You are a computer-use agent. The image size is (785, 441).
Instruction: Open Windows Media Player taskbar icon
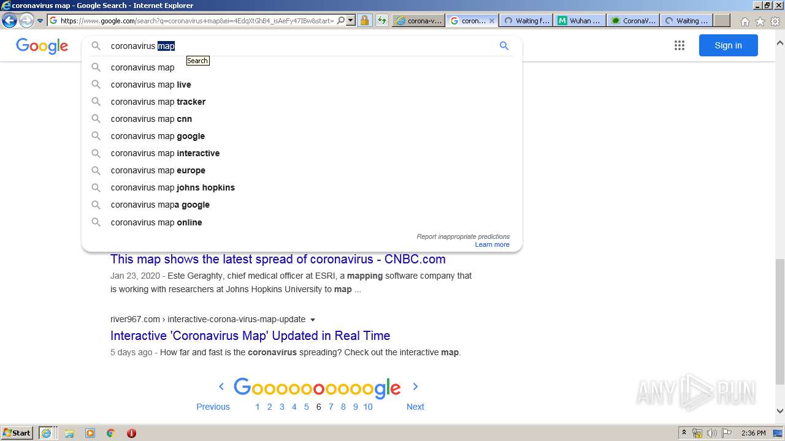[x=90, y=433]
